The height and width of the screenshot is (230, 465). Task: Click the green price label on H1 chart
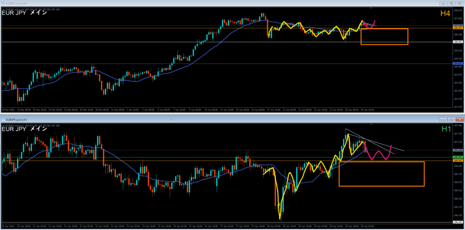458,157
